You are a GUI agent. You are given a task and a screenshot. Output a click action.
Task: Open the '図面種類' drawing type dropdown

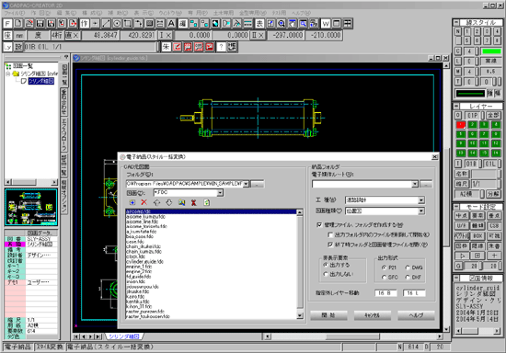pos(421,211)
